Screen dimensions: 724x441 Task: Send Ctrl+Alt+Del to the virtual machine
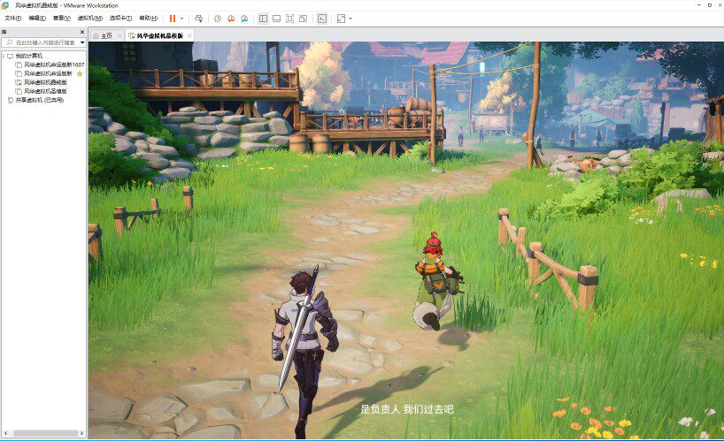click(x=198, y=19)
